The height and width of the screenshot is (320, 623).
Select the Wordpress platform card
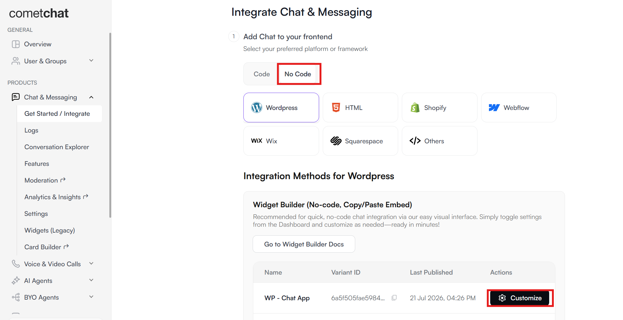click(x=281, y=107)
